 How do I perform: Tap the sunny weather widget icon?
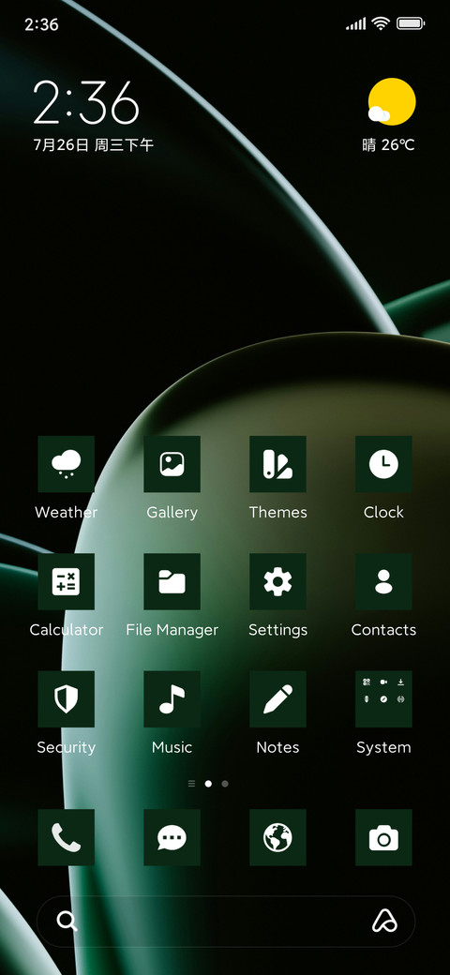coord(390,102)
